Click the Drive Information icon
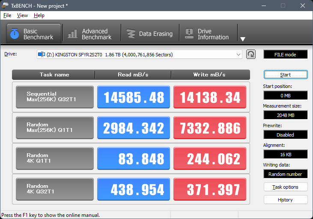 pos(188,34)
